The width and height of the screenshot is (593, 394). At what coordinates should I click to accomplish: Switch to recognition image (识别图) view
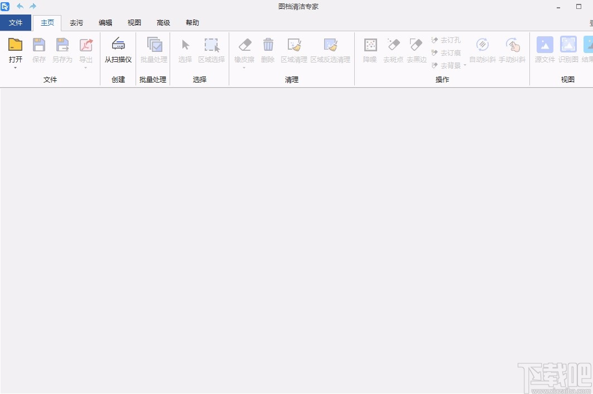pos(568,50)
